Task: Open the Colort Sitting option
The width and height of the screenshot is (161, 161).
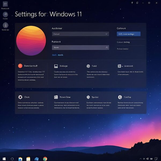Action: point(123,42)
